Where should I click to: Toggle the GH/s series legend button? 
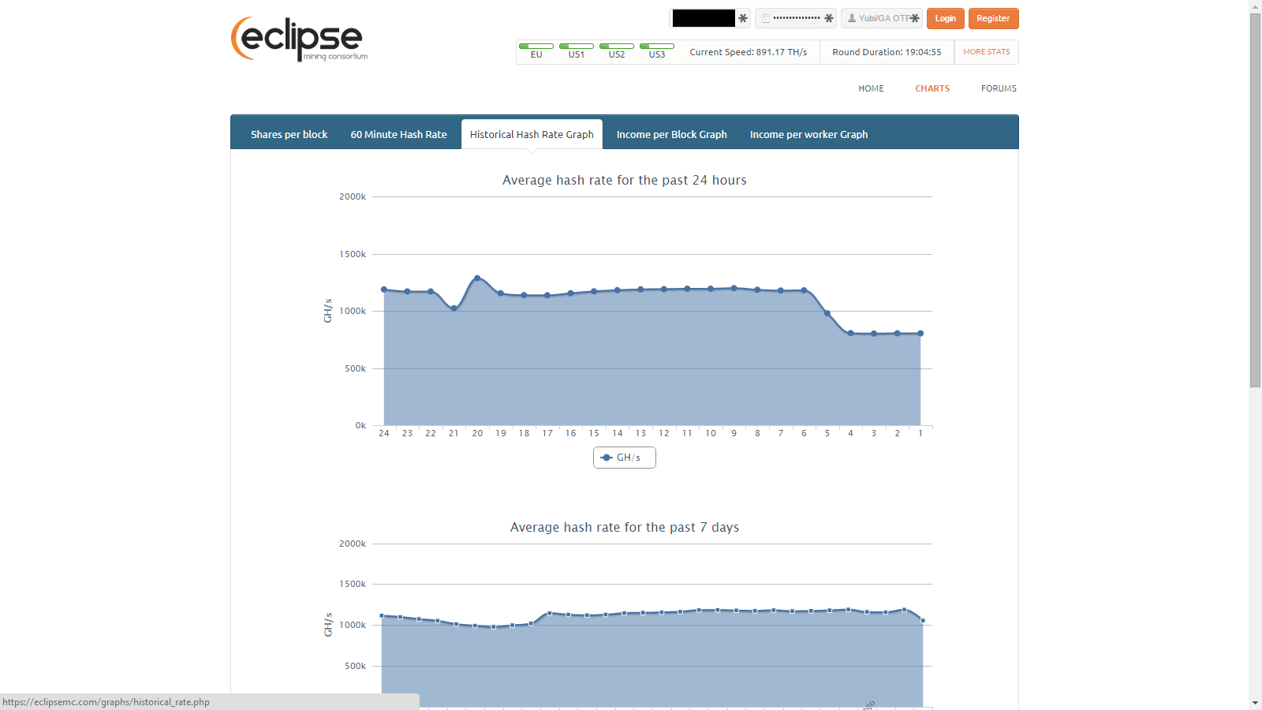(x=624, y=458)
